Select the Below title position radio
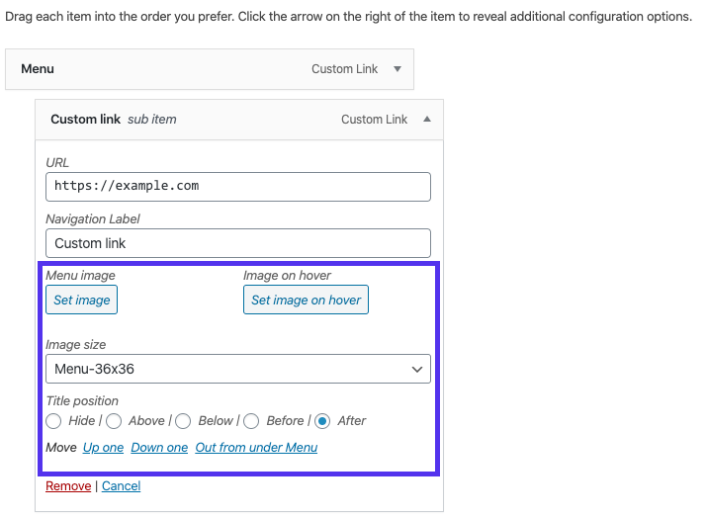This screenshot has width=706, height=517. click(x=183, y=421)
